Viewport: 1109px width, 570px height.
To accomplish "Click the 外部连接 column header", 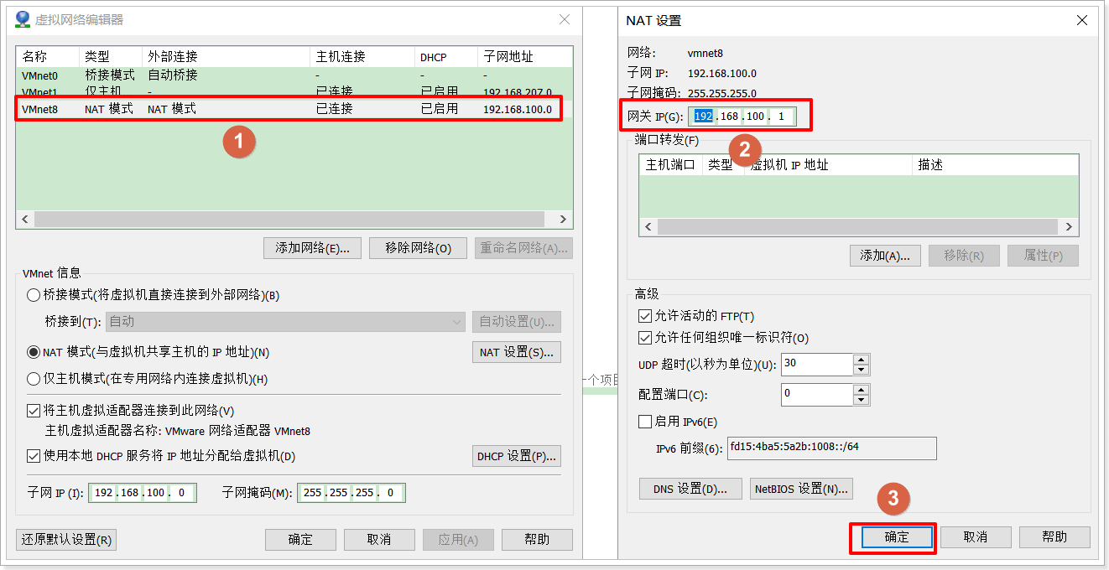I will coord(226,57).
